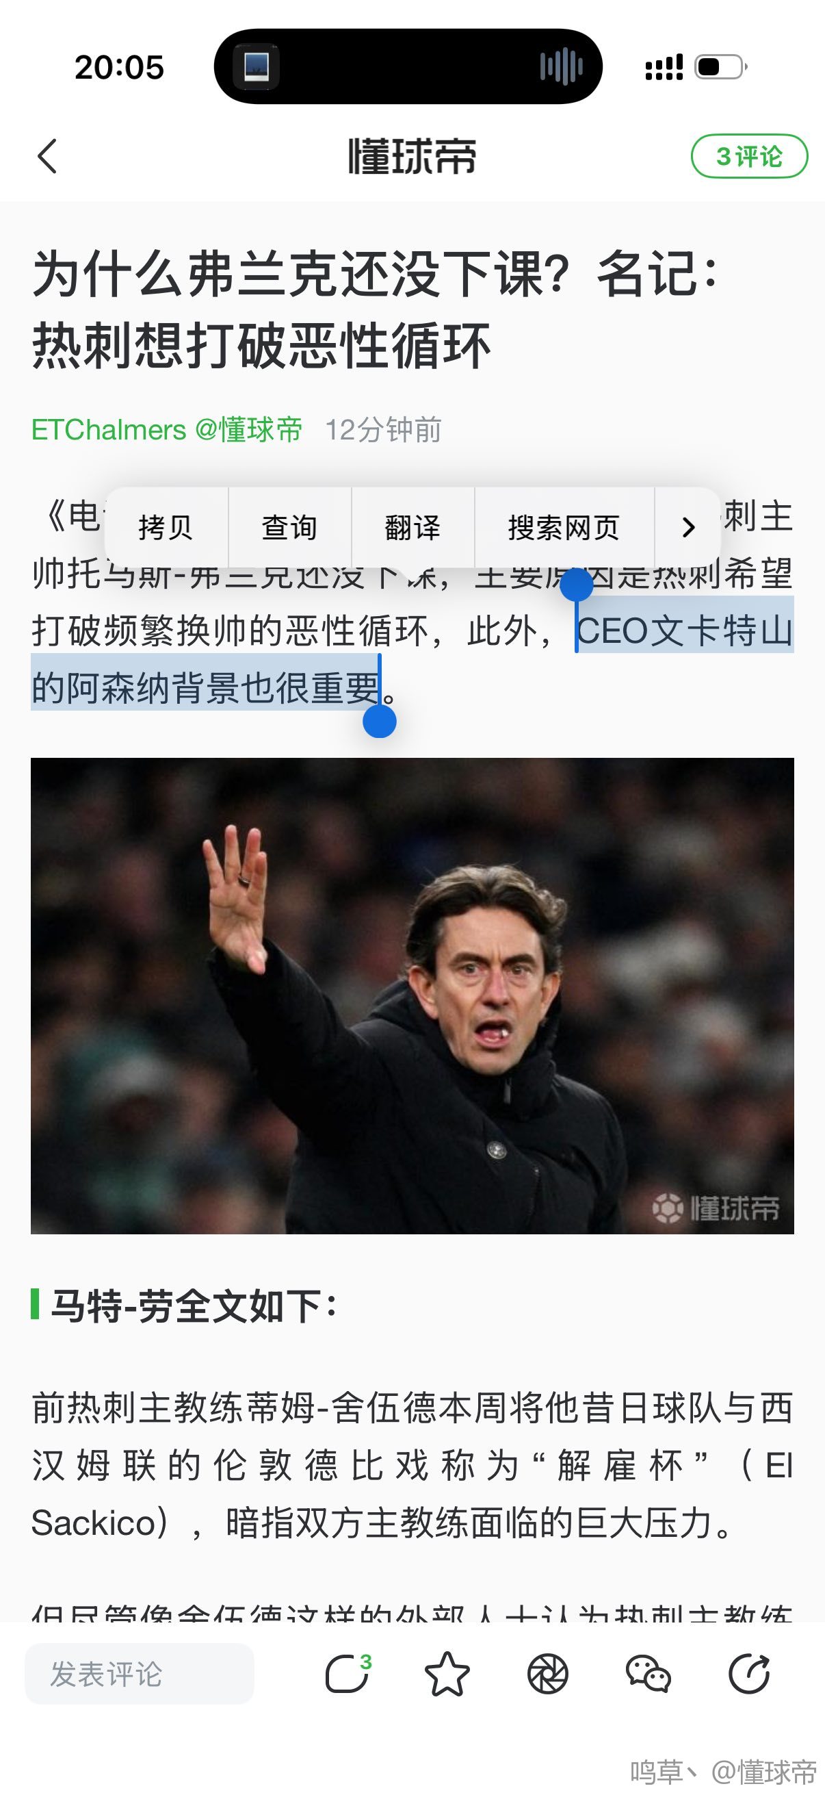Tap the back arrow icon
Image resolution: width=825 pixels, height=1795 pixels.
click(47, 156)
